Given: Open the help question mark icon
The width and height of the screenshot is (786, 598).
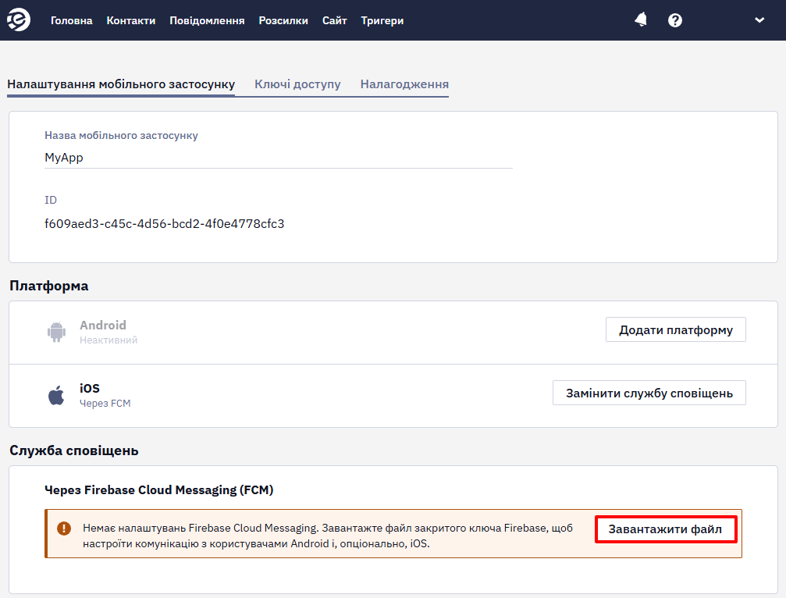Looking at the screenshot, I should [x=674, y=20].
